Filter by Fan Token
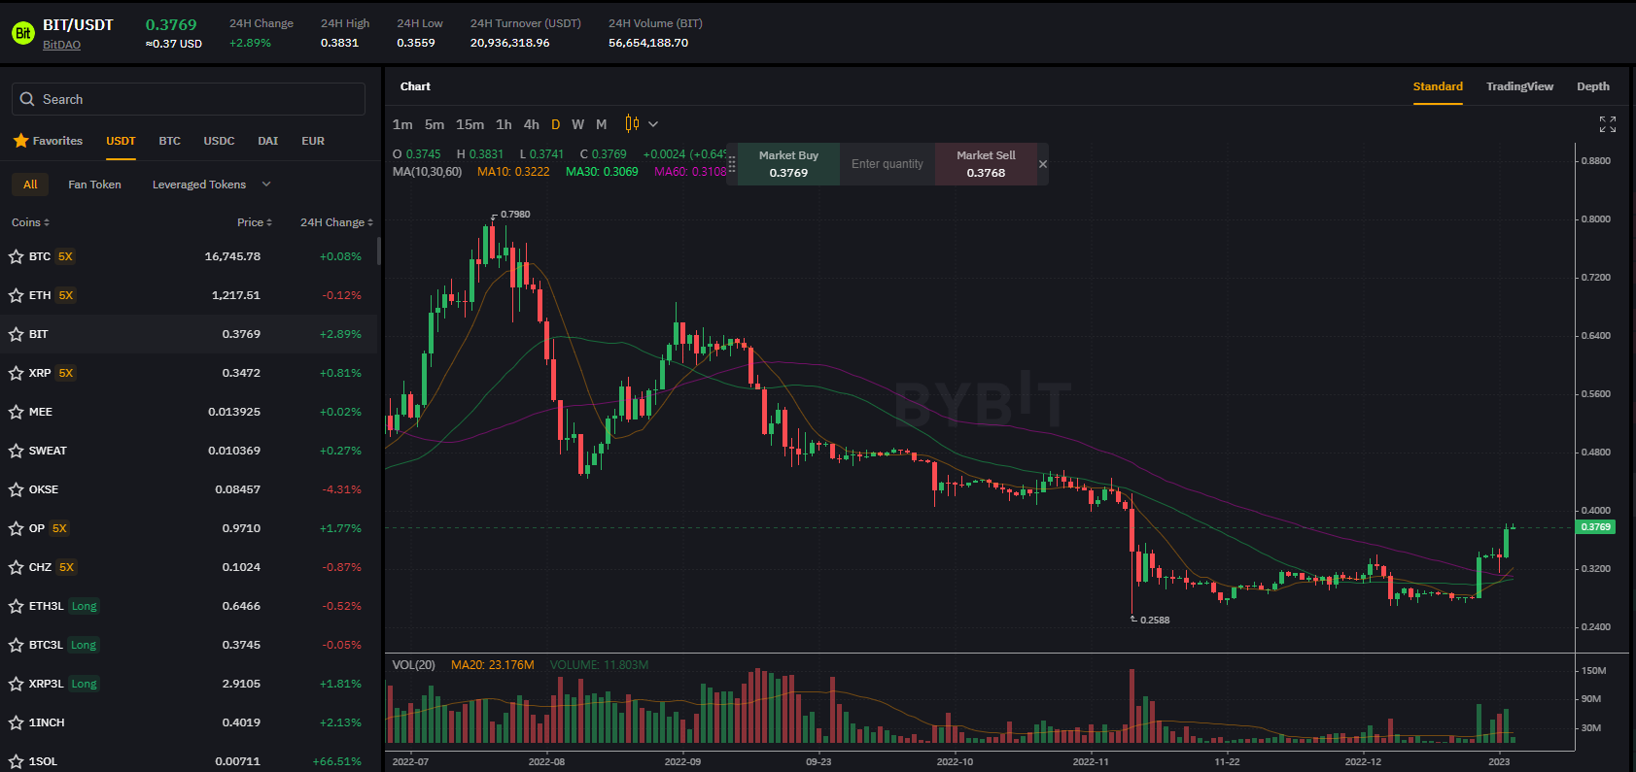The image size is (1636, 772). 94,185
